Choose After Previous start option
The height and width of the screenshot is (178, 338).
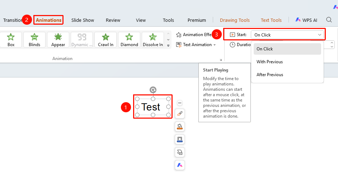287,75
